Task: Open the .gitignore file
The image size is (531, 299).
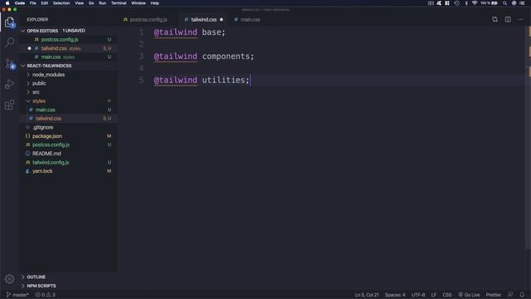Action: click(69, 127)
